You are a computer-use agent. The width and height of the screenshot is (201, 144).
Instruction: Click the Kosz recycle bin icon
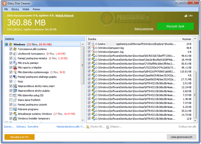tap(15, 81)
